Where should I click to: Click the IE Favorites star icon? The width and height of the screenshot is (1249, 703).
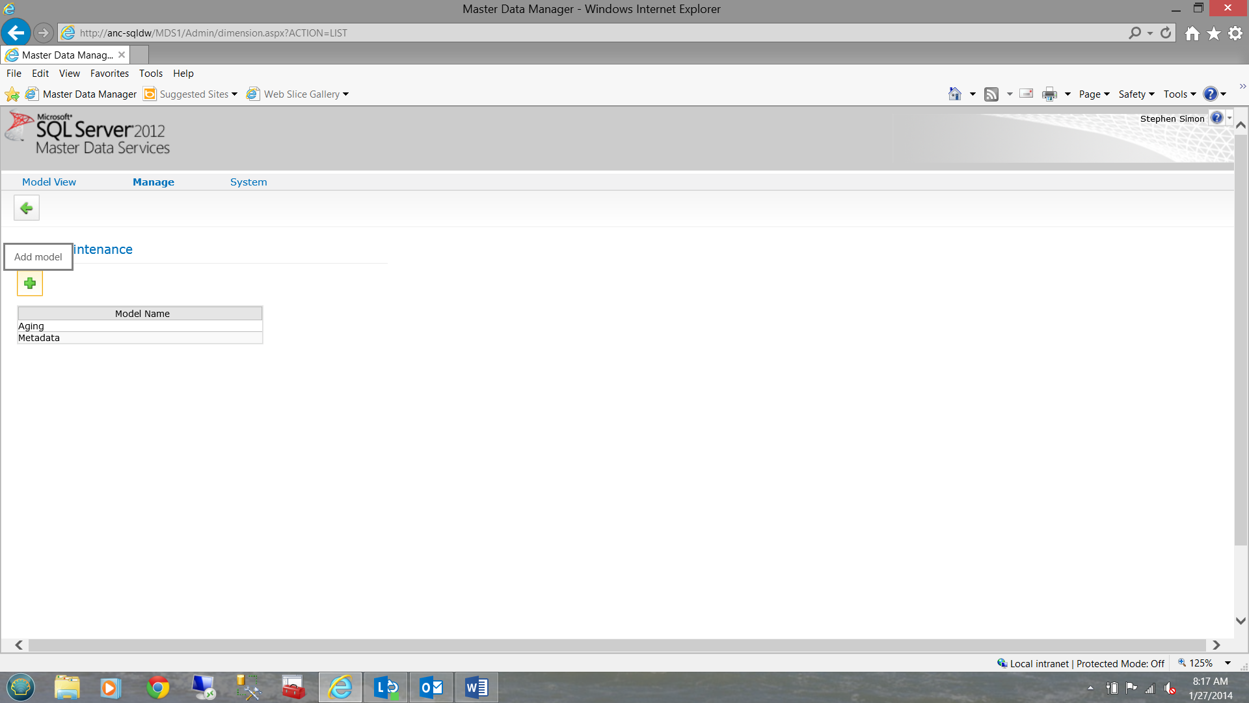tap(1214, 33)
